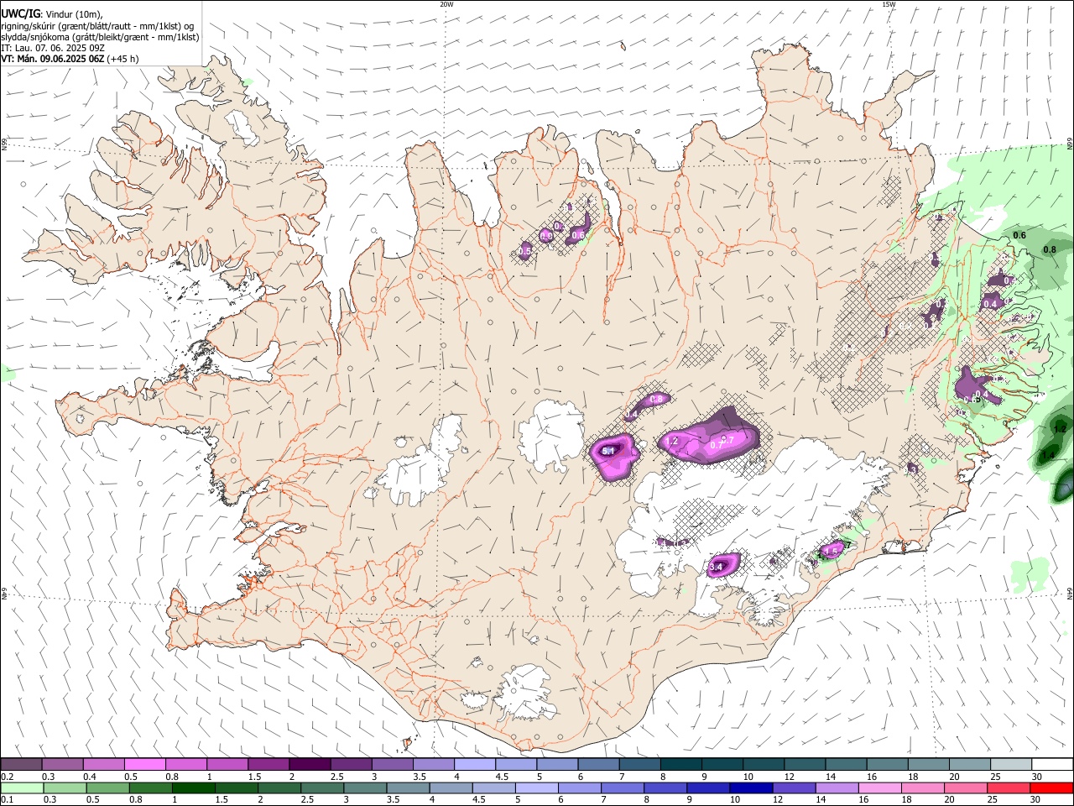Image resolution: width=1074 pixels, height=806 pixels.
Task: Click the white '0.8' value in the central purple patch
Action: click(x=656, y=399)
